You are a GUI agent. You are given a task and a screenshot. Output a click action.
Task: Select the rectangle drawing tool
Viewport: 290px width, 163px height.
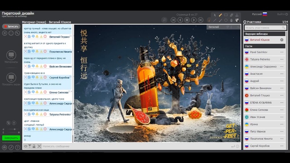pos(226,15)
